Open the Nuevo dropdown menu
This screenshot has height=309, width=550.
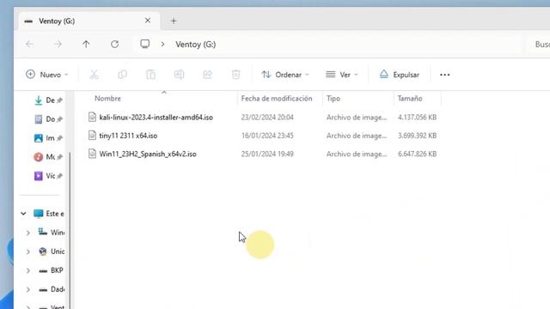coord(47,75)
